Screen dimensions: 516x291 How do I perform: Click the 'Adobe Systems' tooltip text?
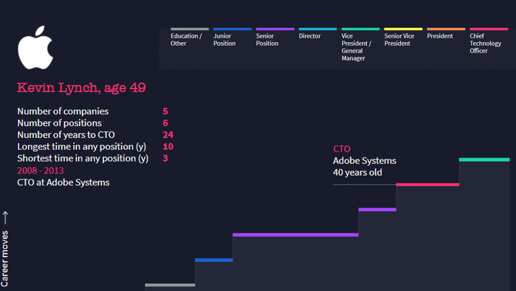364,161
